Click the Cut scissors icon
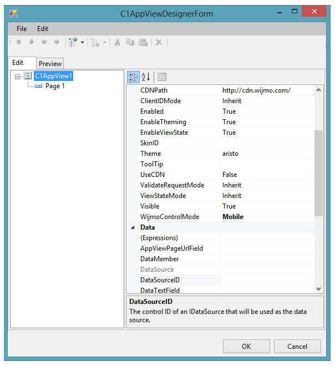Image resolution: width=335 pixels, height=366 pixels. (117, 42)
